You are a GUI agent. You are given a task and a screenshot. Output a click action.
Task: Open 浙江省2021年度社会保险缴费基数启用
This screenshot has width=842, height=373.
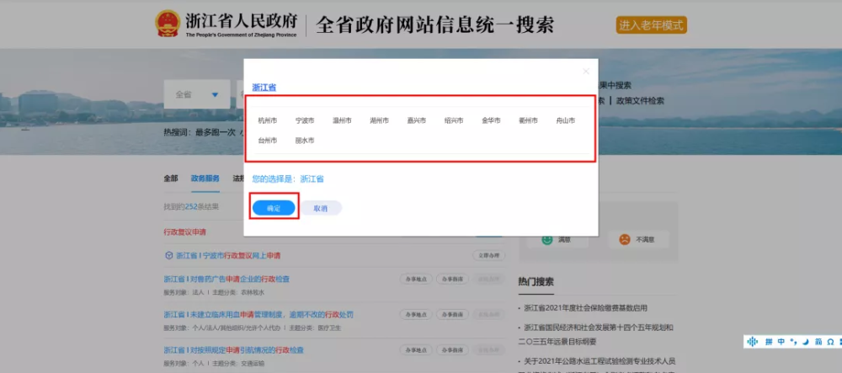pyautogui.click(x=585, y=308)
